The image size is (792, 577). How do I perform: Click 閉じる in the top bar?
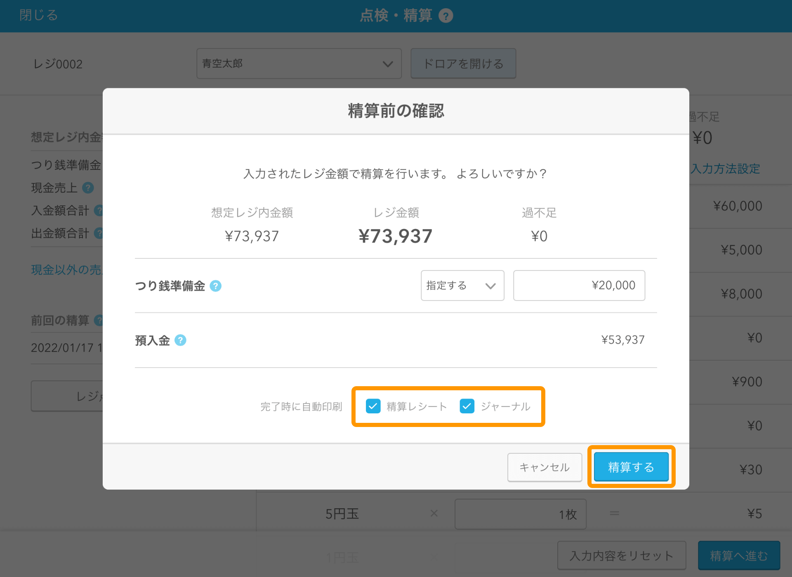click(x=38, y=15)
